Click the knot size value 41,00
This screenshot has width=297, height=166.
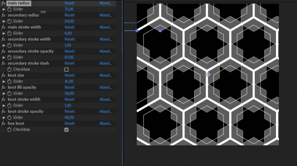69,81
